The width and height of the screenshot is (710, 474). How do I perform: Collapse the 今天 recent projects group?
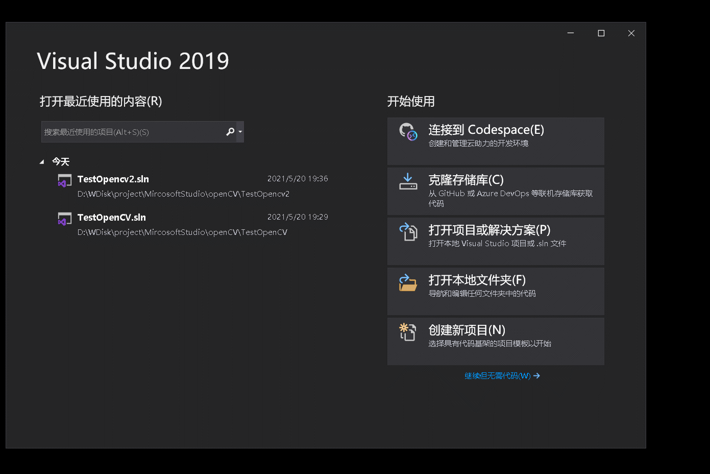coord(42,161)
